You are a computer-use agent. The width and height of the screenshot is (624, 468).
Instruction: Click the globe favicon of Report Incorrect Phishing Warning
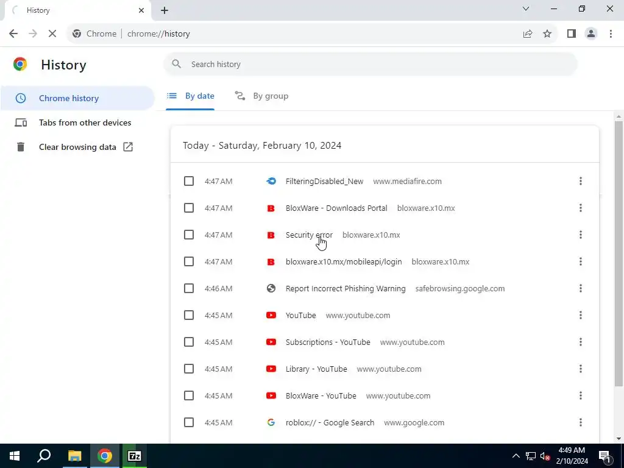pyautogui.click(x=271, y=288)
